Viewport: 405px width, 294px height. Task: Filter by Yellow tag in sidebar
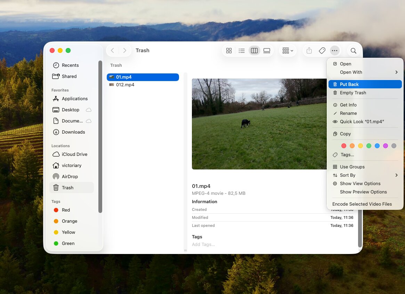71,232
